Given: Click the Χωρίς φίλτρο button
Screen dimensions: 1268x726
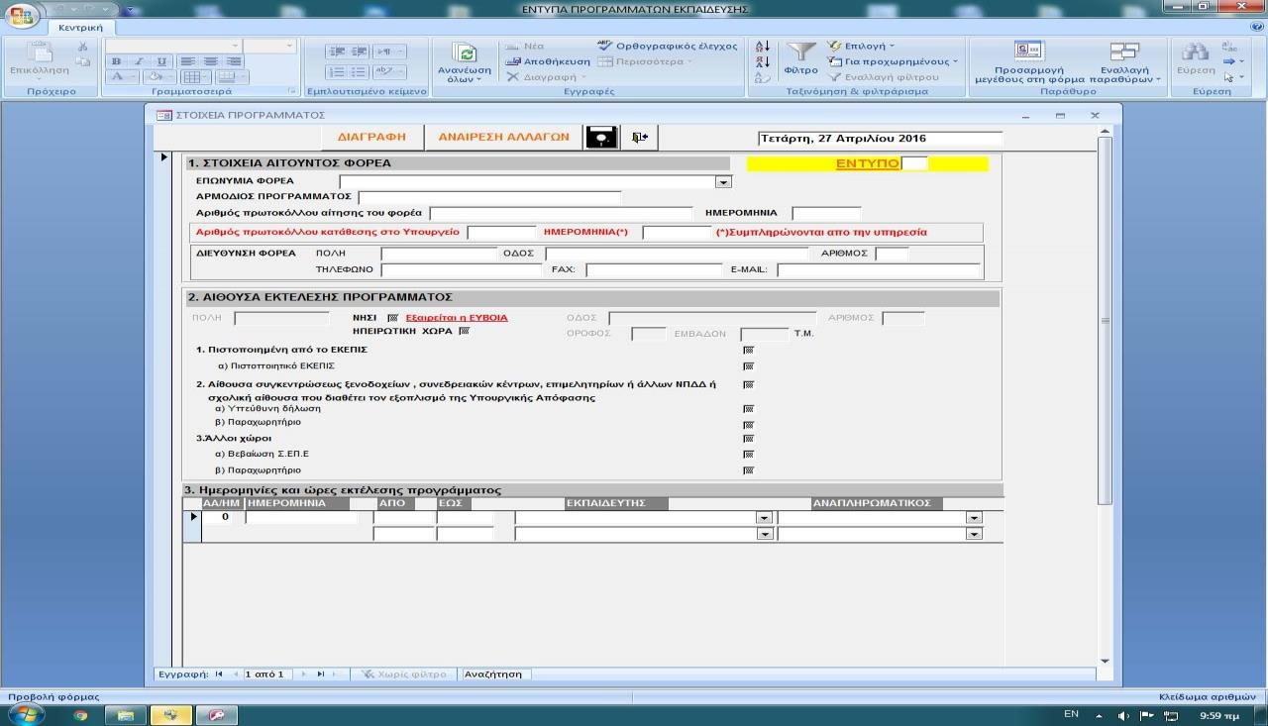Looking at the screenshot, I should pos(404,674).
